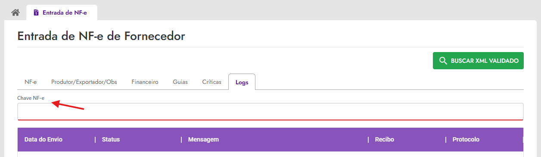Click the document icon on Entrada de NF-e tab

pos(36,13)
